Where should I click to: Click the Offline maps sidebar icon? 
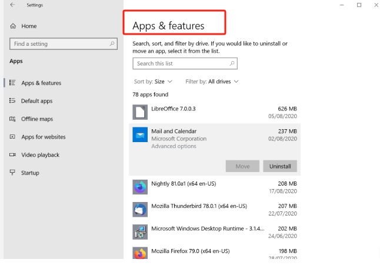pyautogui.click(x=12, y=119)
